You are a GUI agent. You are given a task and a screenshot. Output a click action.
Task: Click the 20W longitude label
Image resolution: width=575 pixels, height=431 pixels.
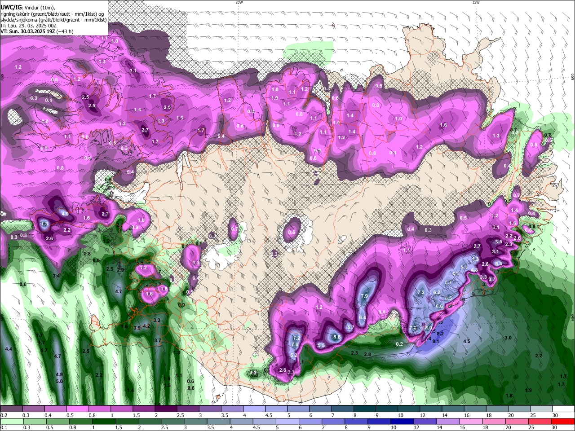239,2
